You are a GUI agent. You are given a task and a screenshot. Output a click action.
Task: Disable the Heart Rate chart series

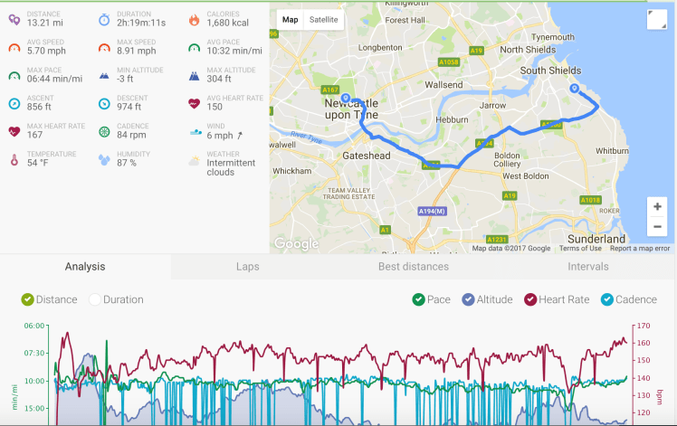pos(530,299)
